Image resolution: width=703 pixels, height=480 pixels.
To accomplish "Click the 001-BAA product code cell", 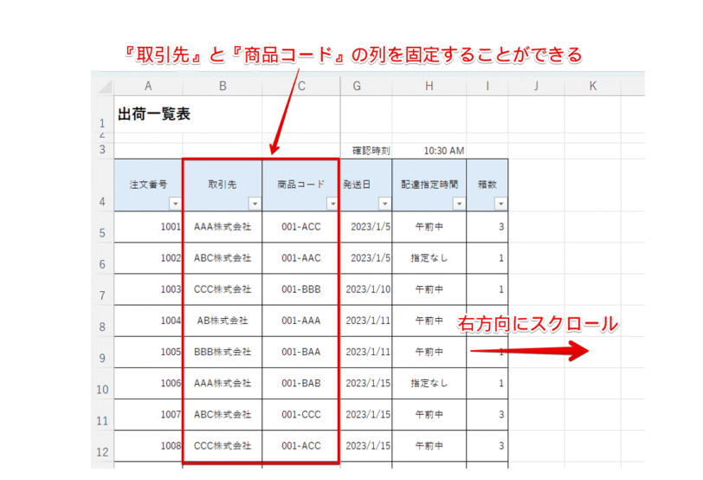I will [x=300, y=352].
